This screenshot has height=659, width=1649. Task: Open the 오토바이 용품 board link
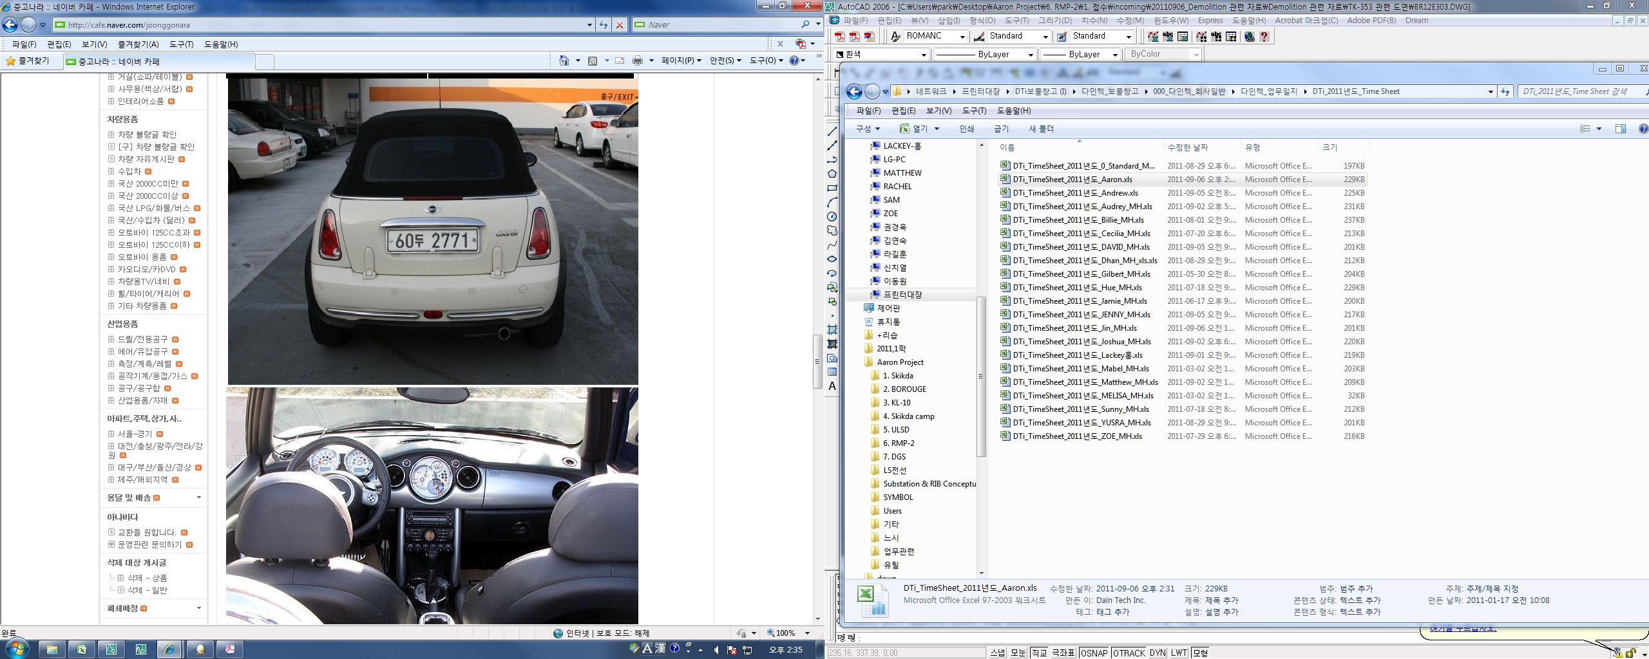click(142, 257)
